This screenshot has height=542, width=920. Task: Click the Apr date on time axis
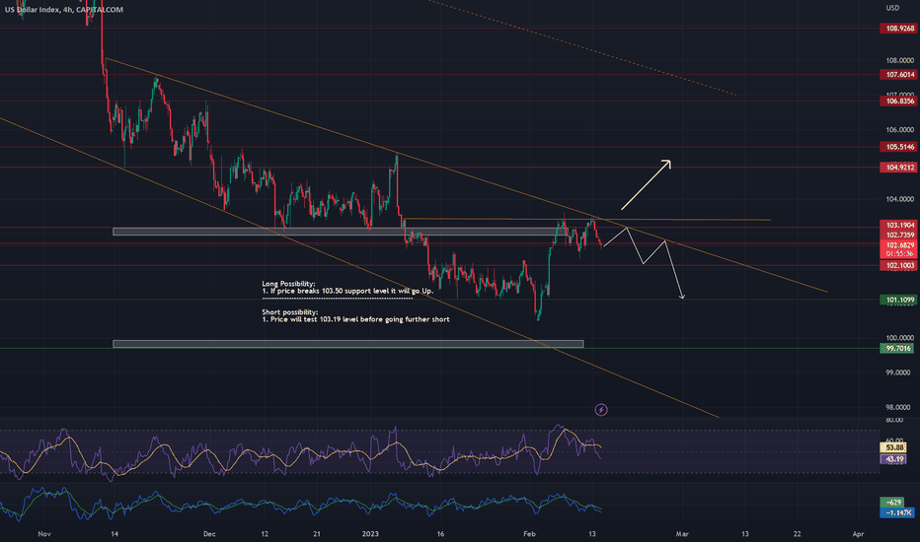[x=858, y=534]
